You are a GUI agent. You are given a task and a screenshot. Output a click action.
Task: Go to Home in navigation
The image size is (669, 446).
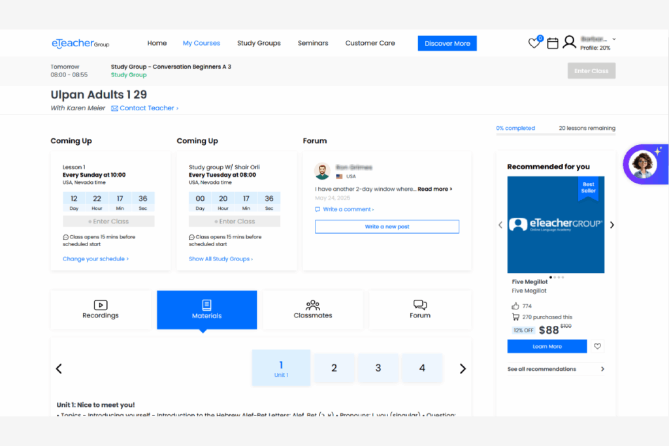tap(157, 43)
